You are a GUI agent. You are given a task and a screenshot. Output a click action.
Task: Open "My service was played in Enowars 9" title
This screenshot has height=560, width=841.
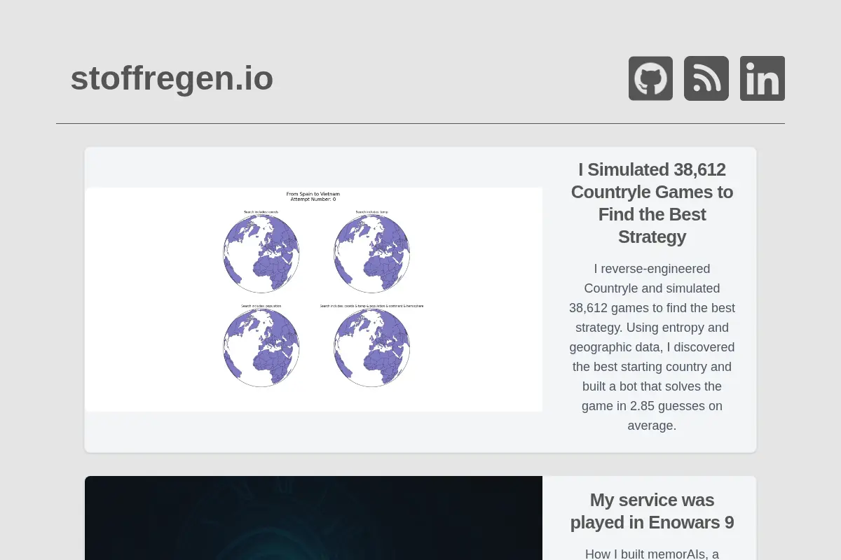(652, 511)
